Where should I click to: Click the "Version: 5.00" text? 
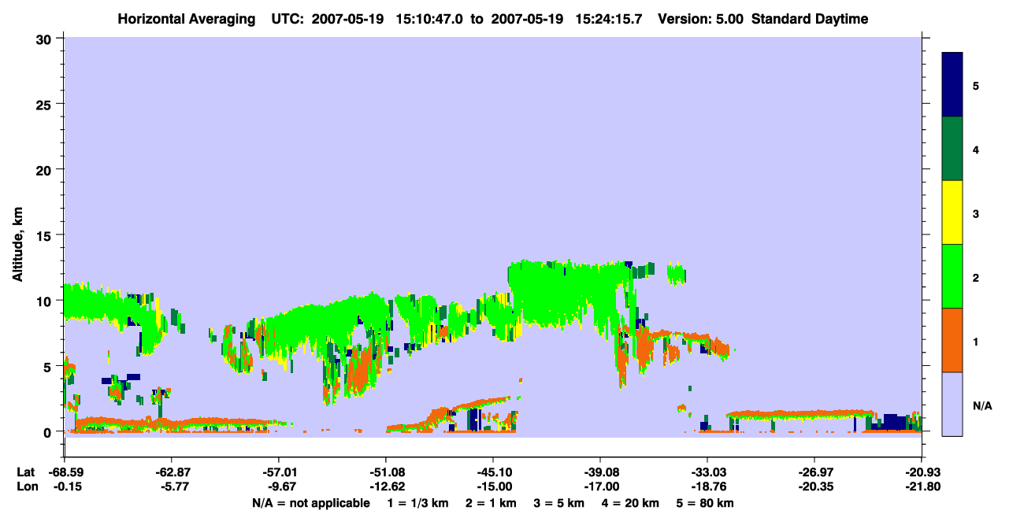point(699,19)
